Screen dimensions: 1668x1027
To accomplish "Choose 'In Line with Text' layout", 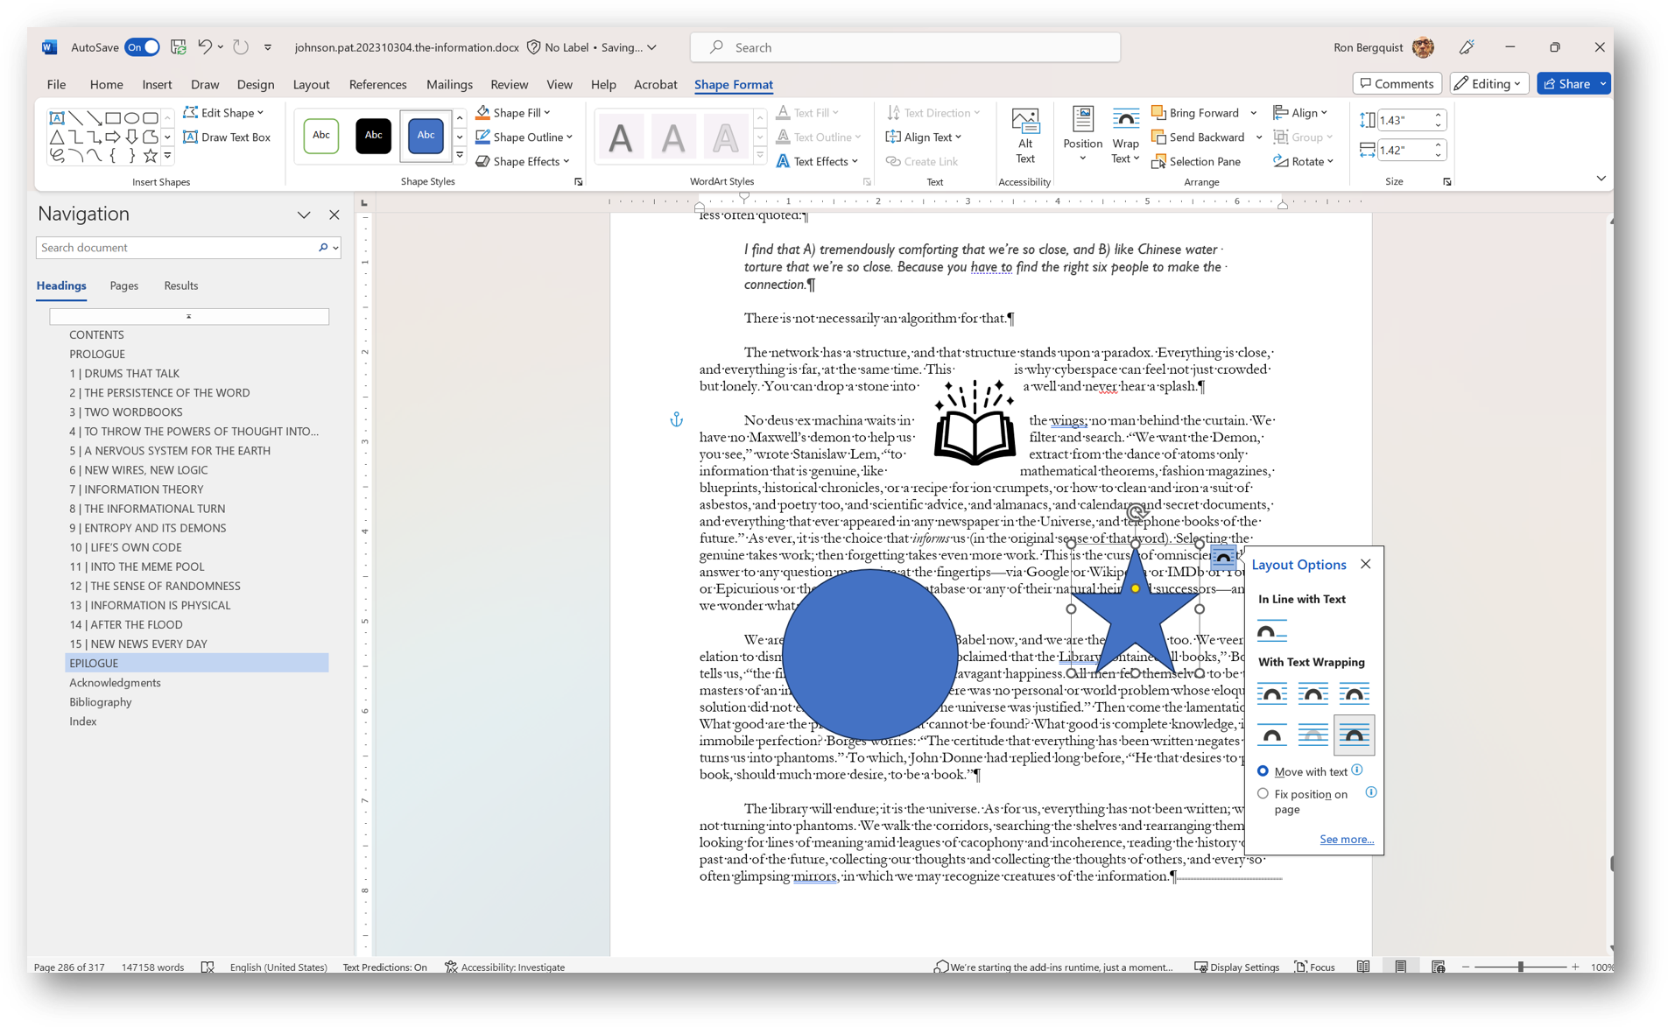I will click(1271, 630).
